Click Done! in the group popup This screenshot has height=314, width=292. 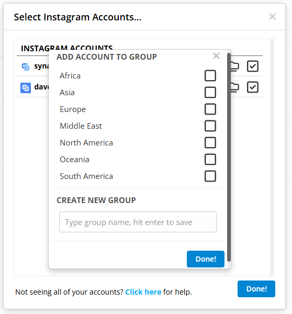pos(206,259)
